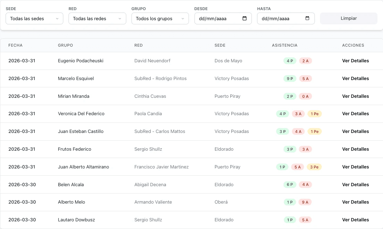Open the "Todas las sedes" dropdown
Screen dimensions: 383x229
coord(34,18)
